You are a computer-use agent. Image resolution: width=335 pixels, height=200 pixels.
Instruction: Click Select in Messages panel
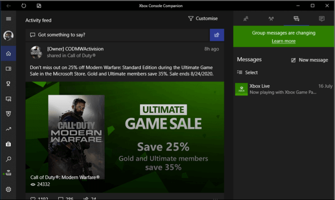pyautogui.click(x=248, y=72)
